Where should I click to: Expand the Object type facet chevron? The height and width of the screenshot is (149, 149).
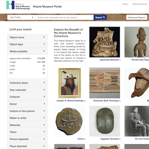[x=44, y=44]
